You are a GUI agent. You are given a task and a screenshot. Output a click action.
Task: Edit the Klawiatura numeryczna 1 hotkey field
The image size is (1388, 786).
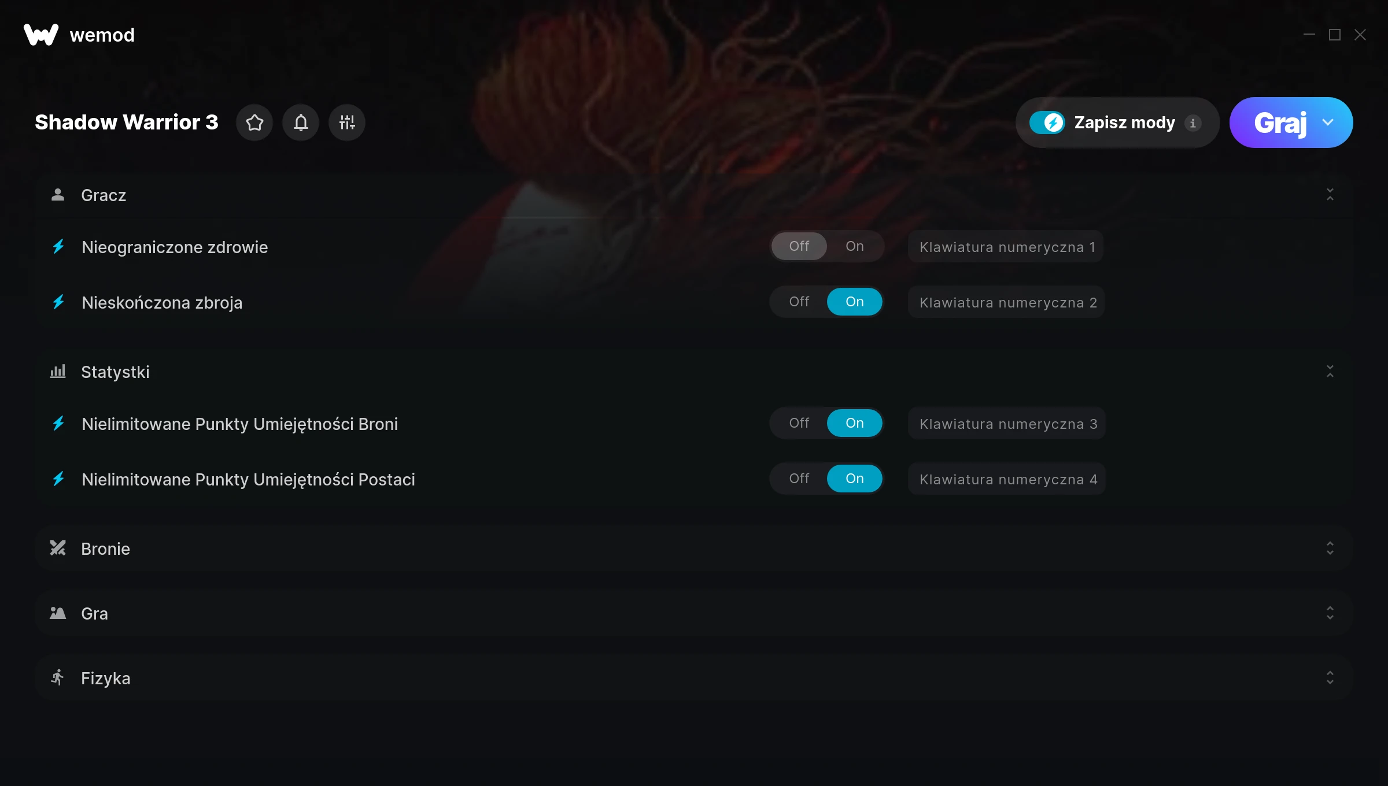pos(1006,247)
